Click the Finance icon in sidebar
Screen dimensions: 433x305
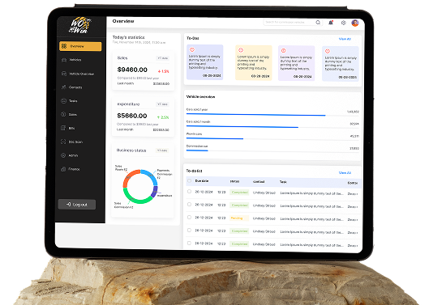click(x=63, y=169)
